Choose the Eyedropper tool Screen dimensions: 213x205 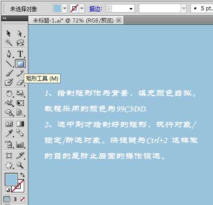coord(9,133)
